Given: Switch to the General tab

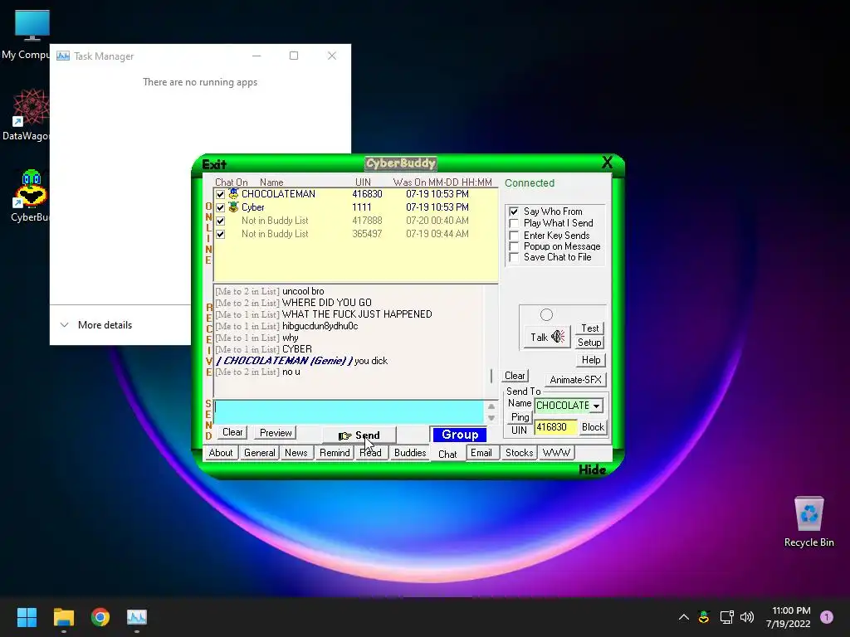Looking at the screenshot, I should pyautogui.click(x=260, y=453).
